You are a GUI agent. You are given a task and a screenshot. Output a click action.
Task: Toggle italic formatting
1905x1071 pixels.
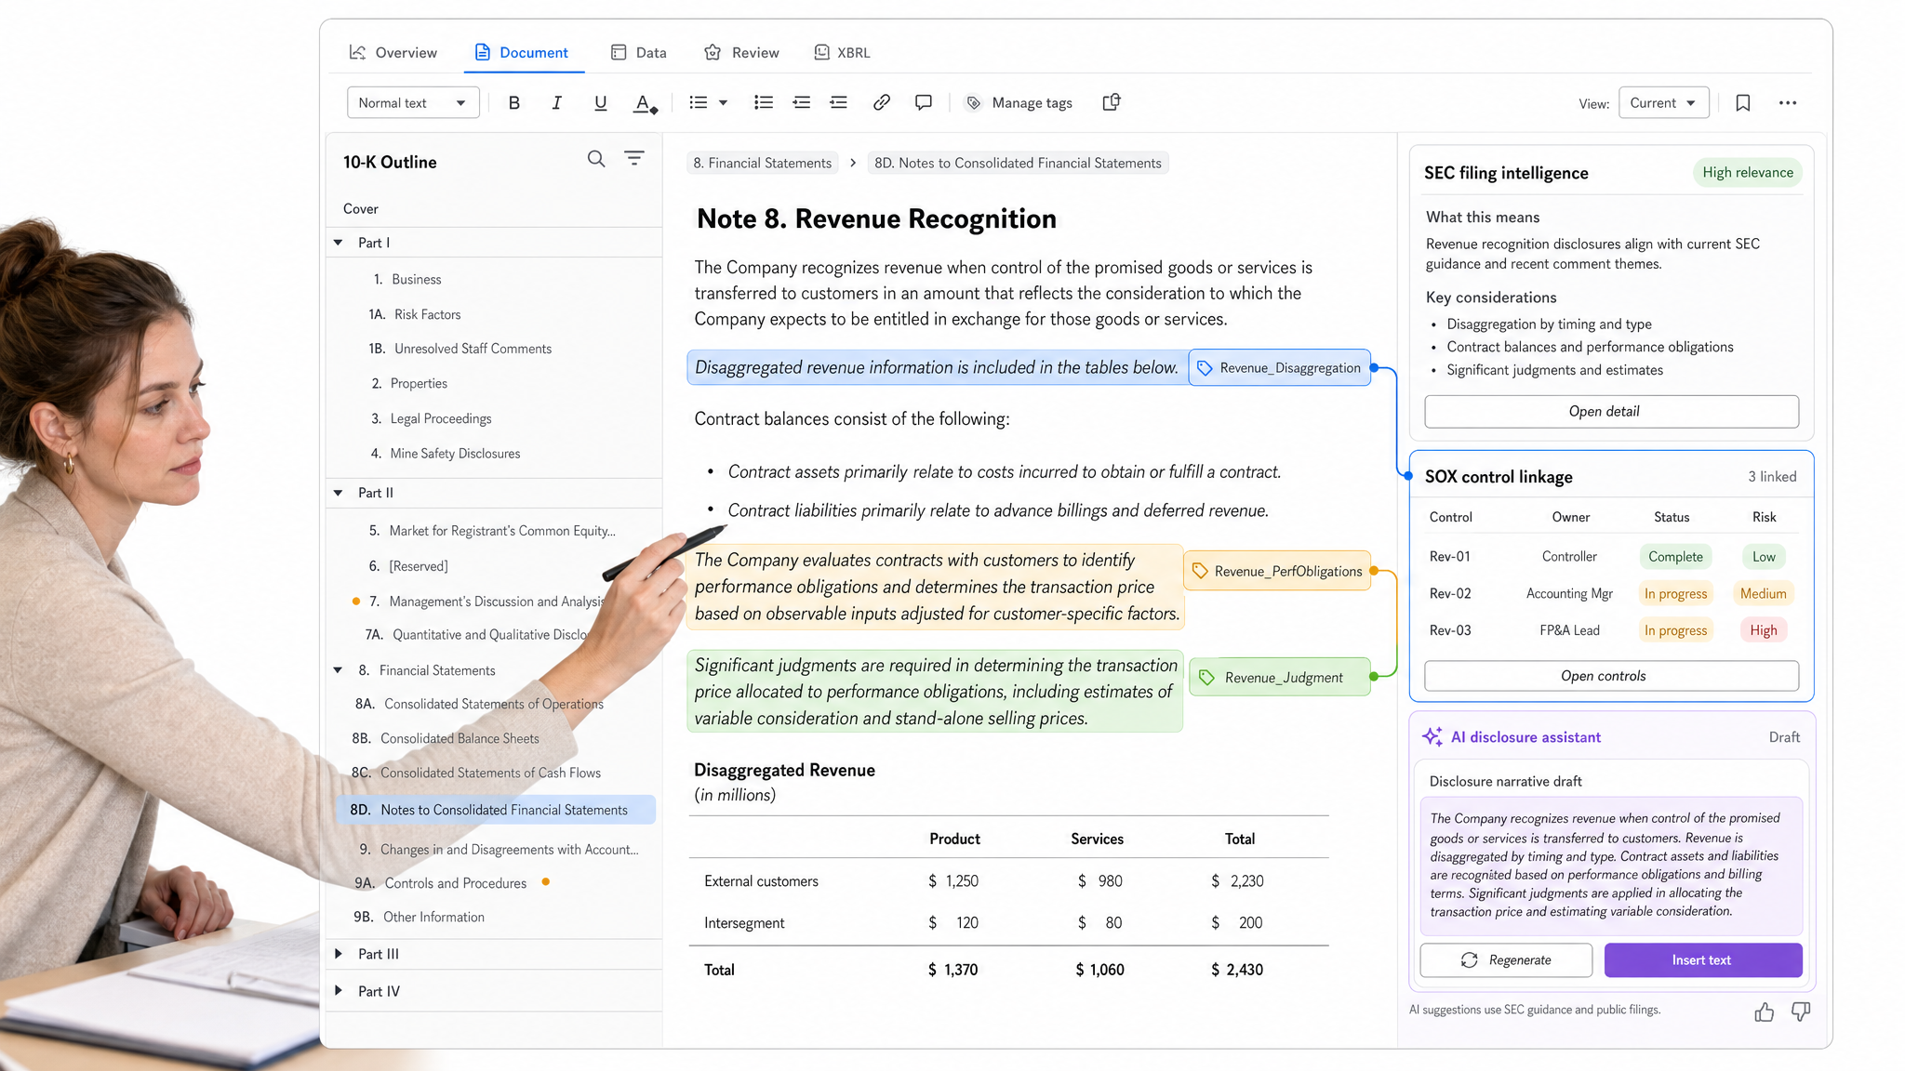556,103
